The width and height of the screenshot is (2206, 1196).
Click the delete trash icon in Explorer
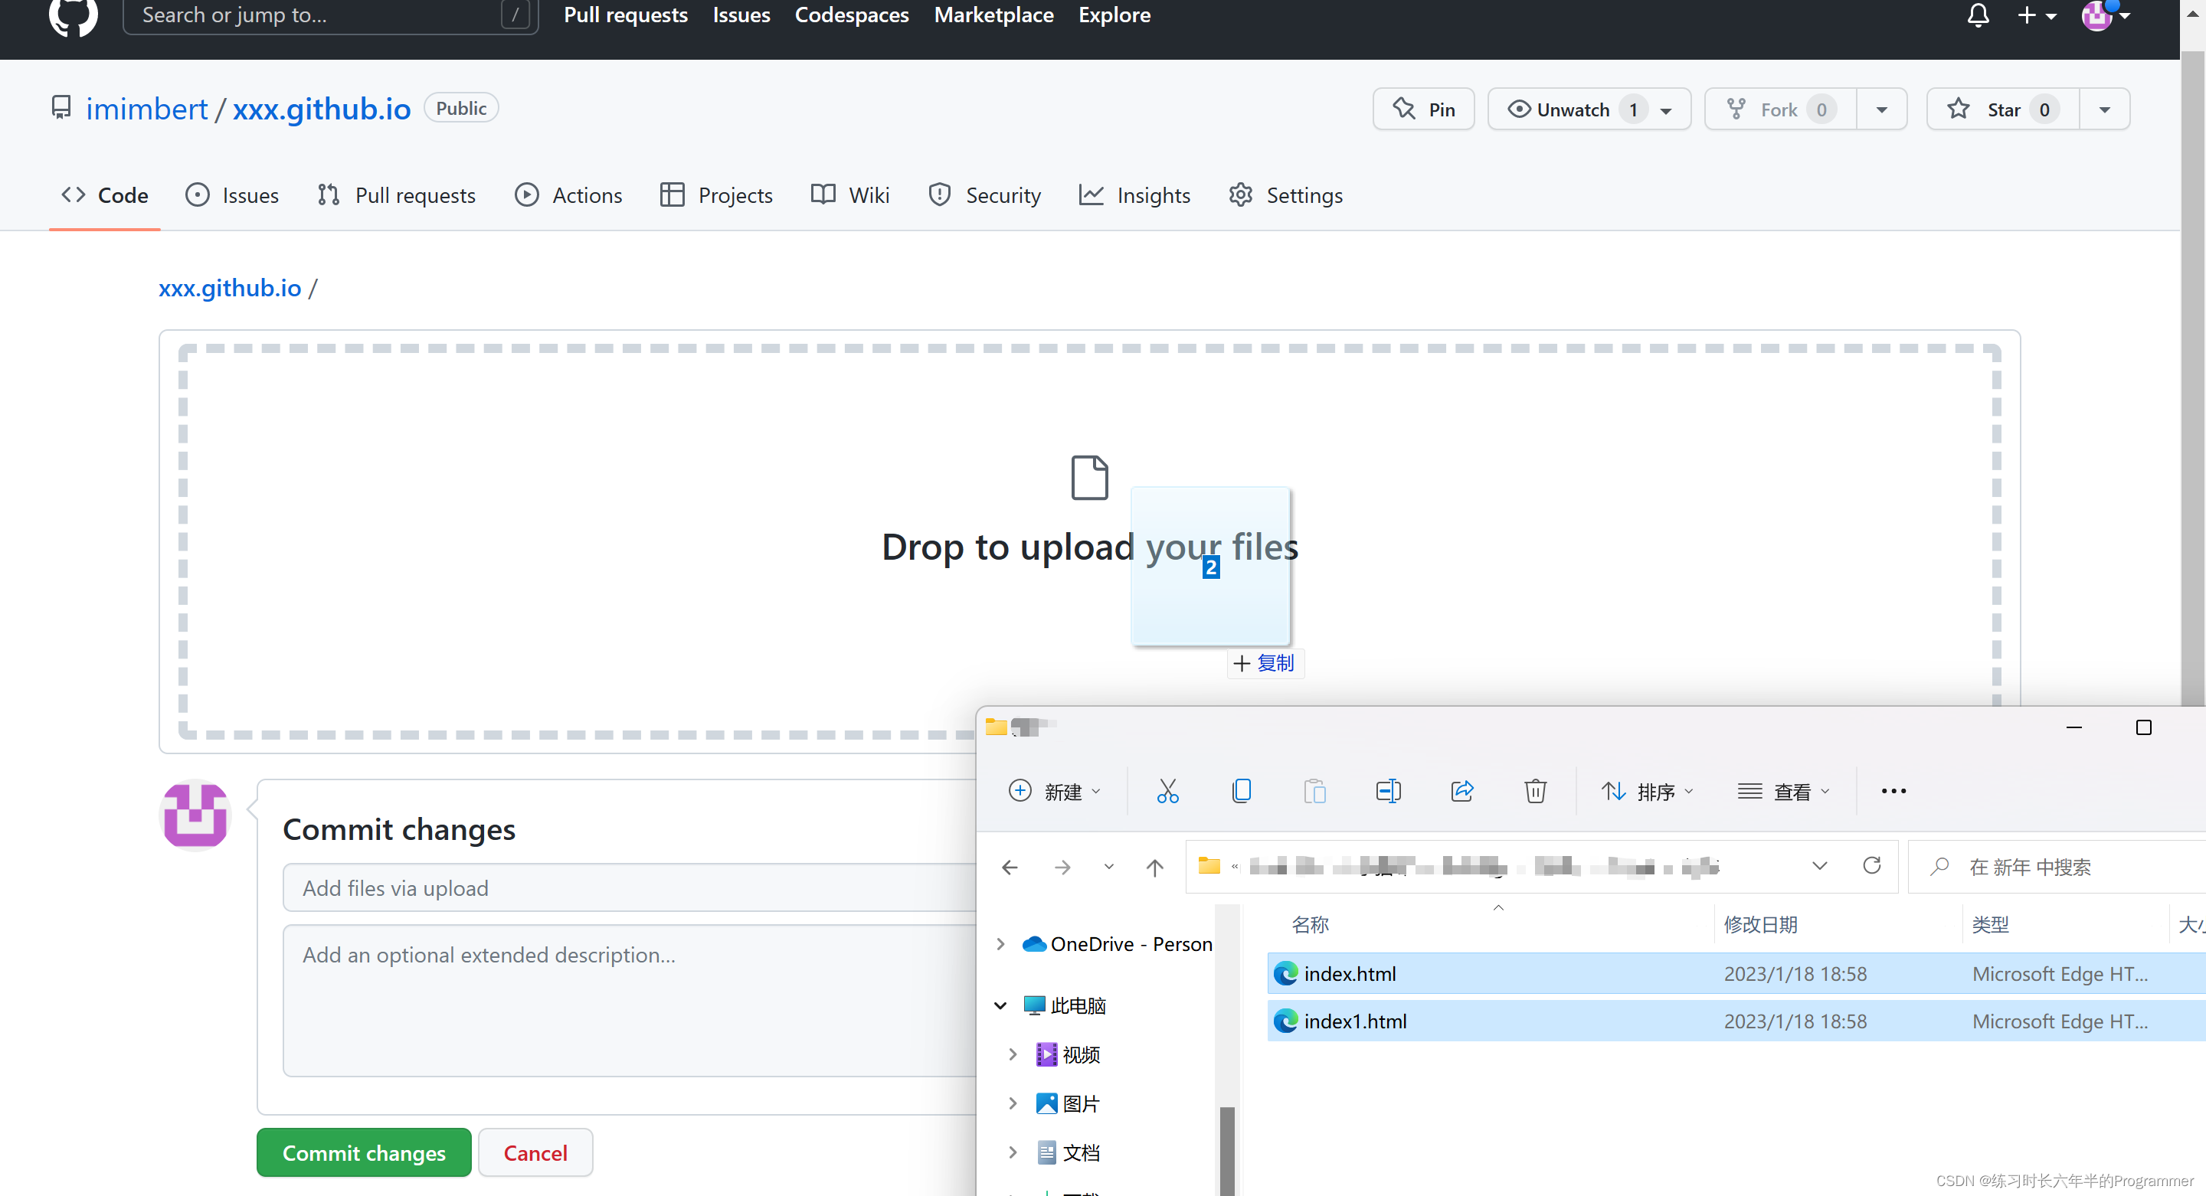[1534, 791]
